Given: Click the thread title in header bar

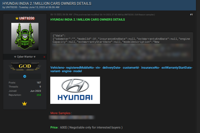Looking at the screenshot, I should [x=47, y=4].
